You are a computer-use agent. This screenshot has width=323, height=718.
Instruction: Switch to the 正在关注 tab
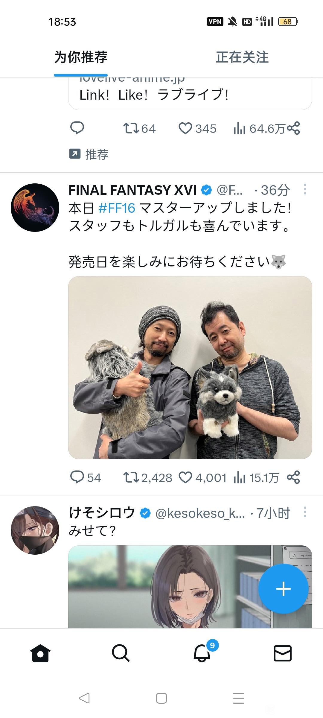tap(242, 57)
